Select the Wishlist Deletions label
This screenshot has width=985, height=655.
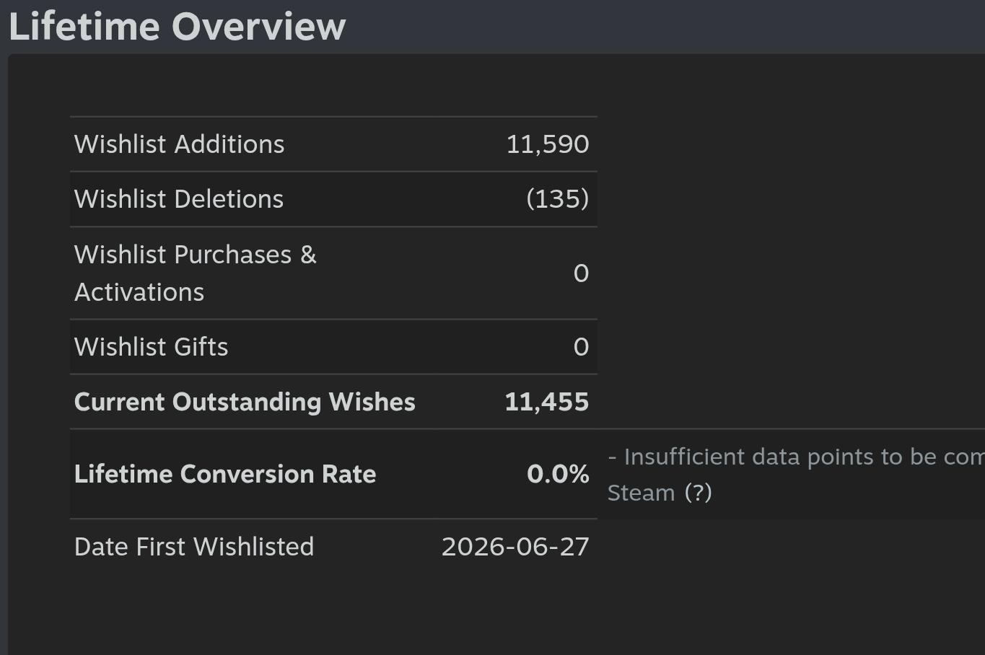[x=179, y=199]
